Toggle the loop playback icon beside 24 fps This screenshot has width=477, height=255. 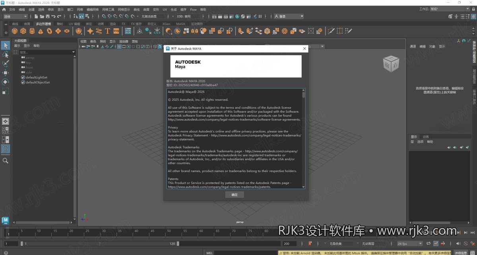coord(429,243)
